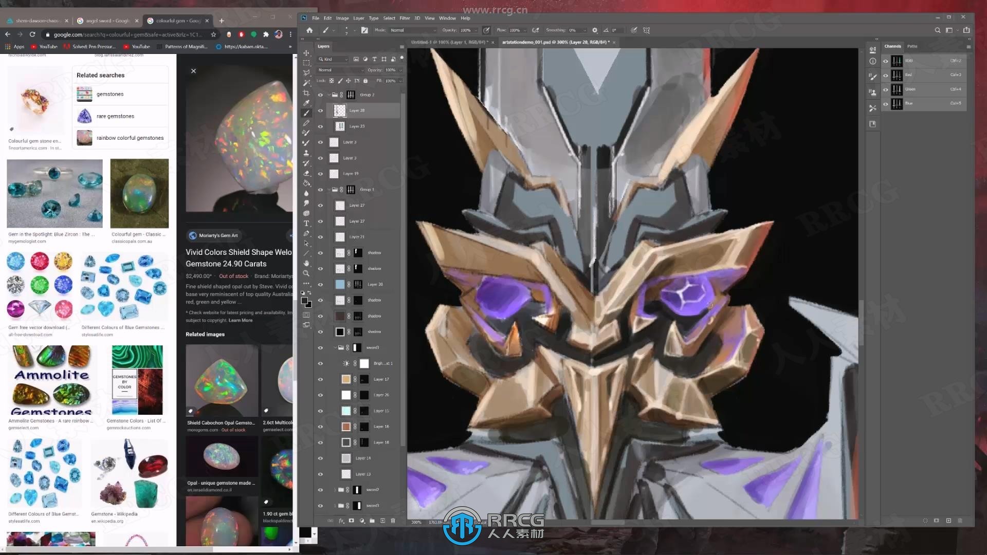Open the Kind filter dropdown in Layers

(333, 59)
